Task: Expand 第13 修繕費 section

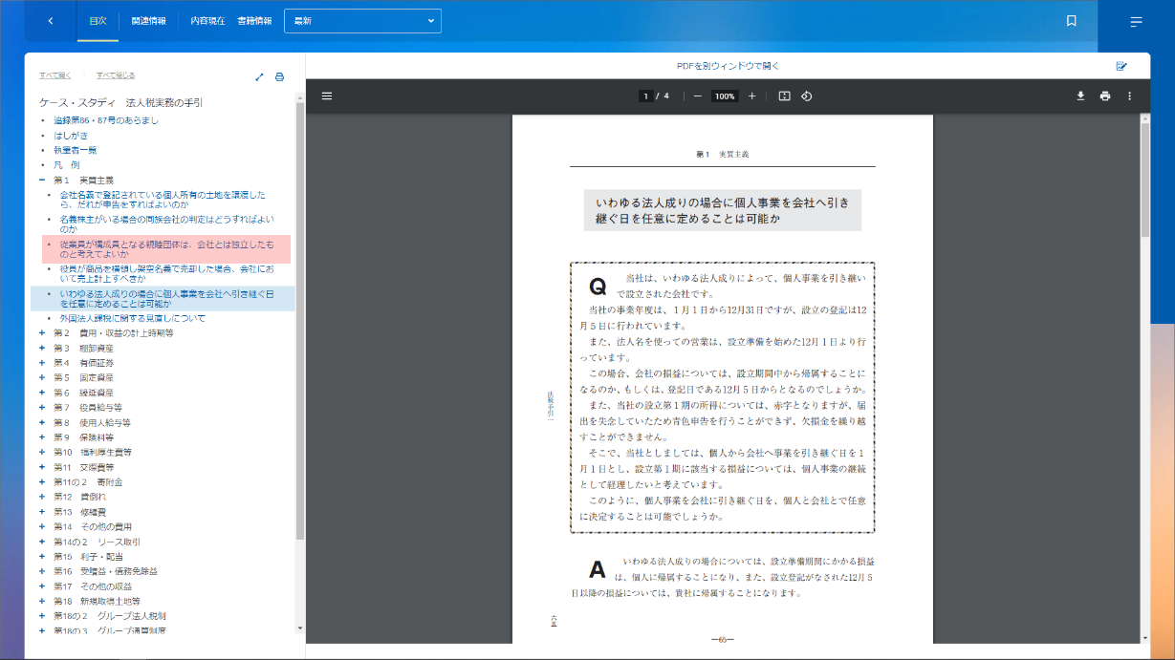Action: click(42, 512)
